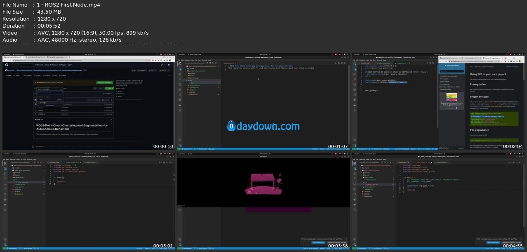Open Manage gear icon in the 00:01:07 frame
This screenshot has height=252, width=527.
click(179, 144)
